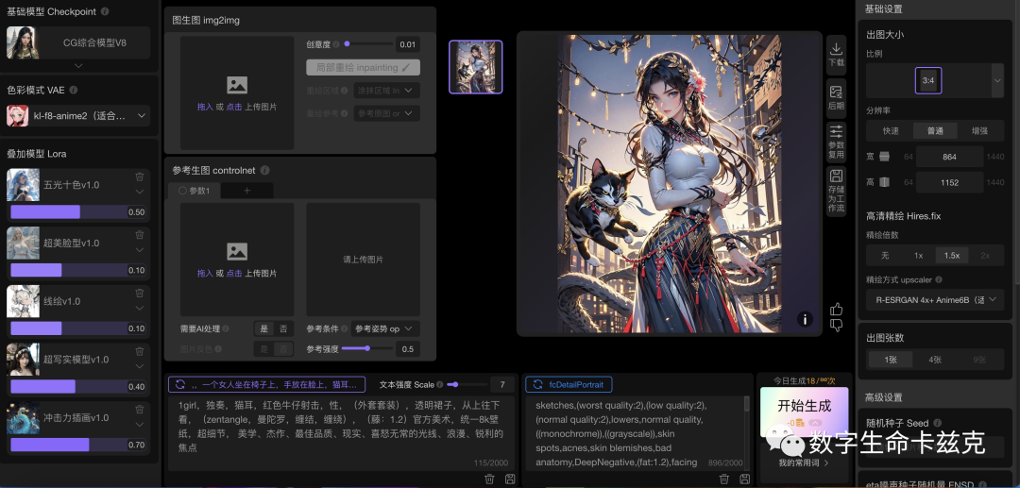Image resolution: width=1020 pixels, height=488 pixels.
Task: Open the R-ESRGAN 4x+ upscaler dropdown
Action: (x=935, y=299)
